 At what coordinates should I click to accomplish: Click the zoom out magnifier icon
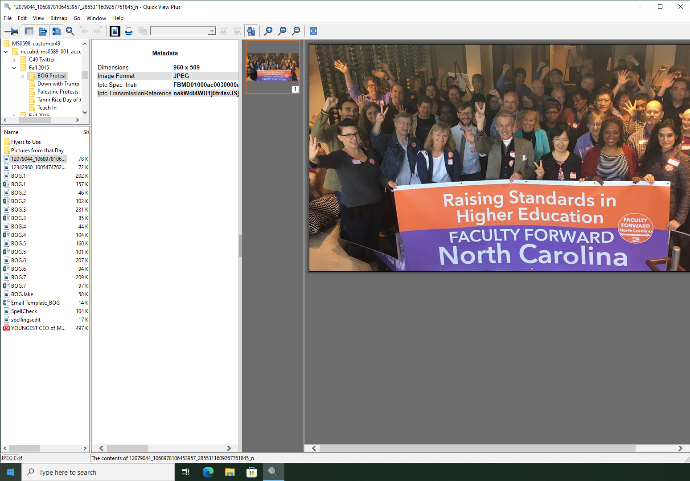(282, 31)
